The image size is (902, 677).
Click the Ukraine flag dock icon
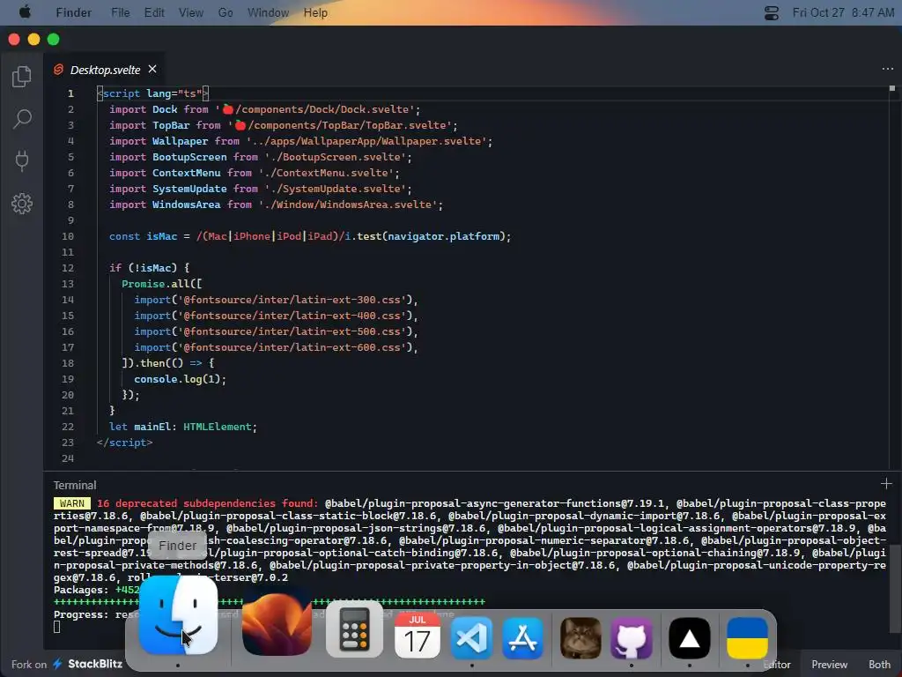click(747, 638)
